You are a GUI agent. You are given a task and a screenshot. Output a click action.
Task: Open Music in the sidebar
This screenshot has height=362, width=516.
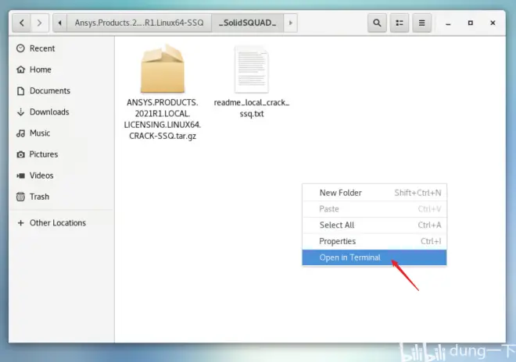(x=62, y=133)
